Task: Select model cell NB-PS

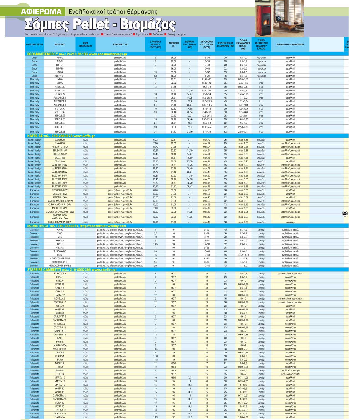Action: [60, 58]
